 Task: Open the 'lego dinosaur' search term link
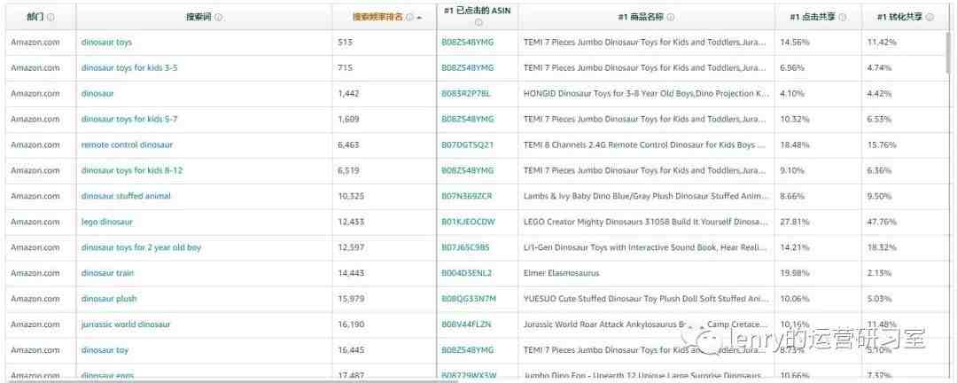pos(107,222)
